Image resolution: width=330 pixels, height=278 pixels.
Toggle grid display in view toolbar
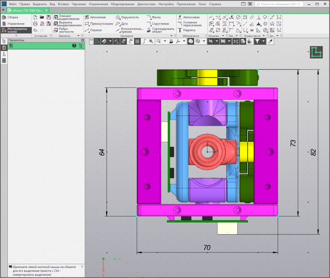[x=137, y=42]
